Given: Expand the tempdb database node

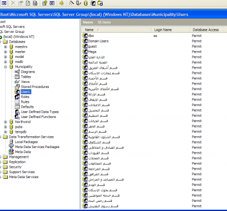Looking at the screenshot, I should (6, 132).
